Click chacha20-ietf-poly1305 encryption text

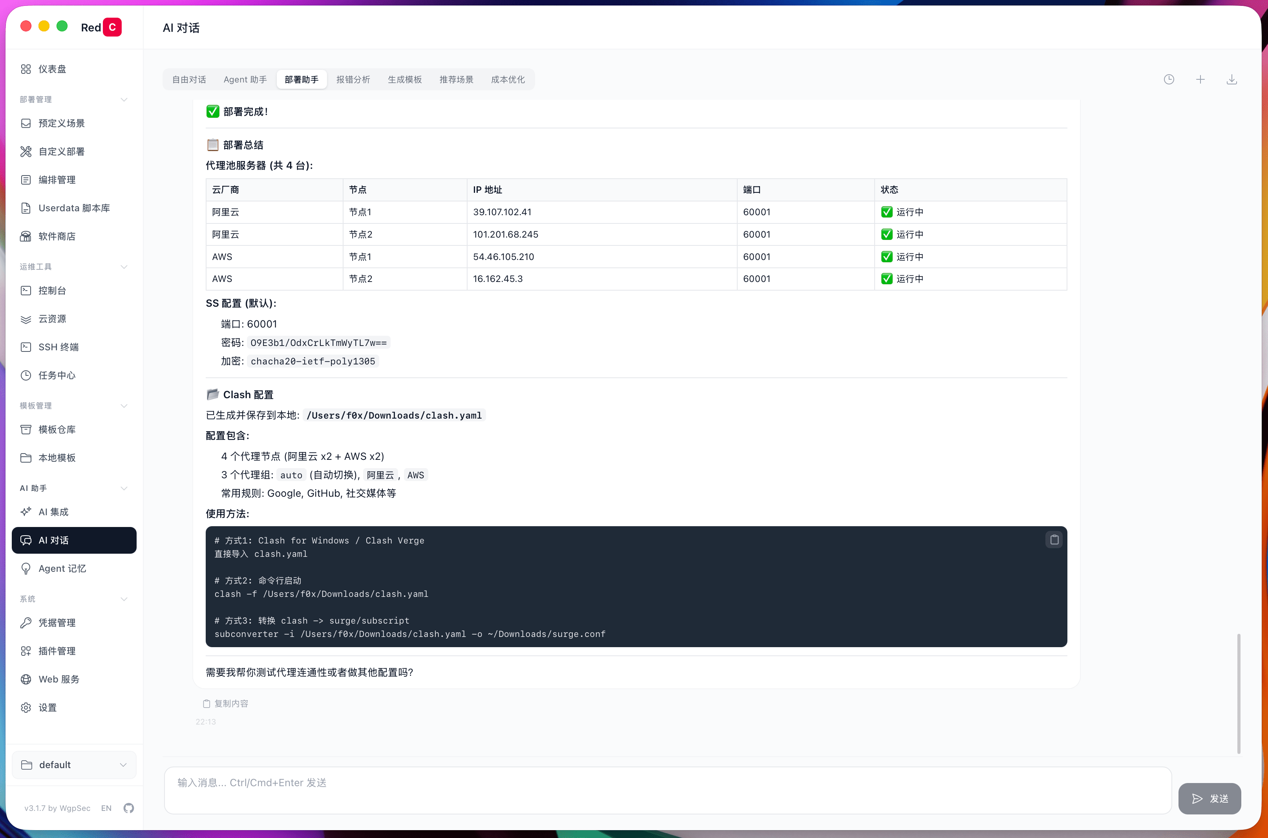click(x=313, y=361)
